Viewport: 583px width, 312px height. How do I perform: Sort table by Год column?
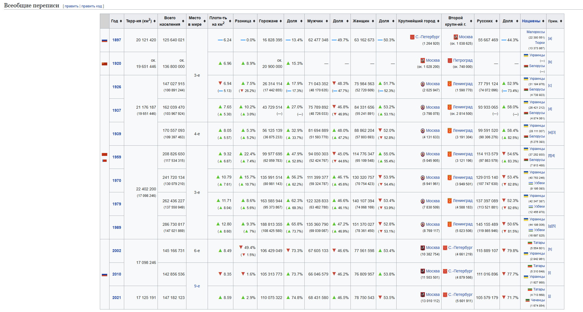[x=121, y=21]
